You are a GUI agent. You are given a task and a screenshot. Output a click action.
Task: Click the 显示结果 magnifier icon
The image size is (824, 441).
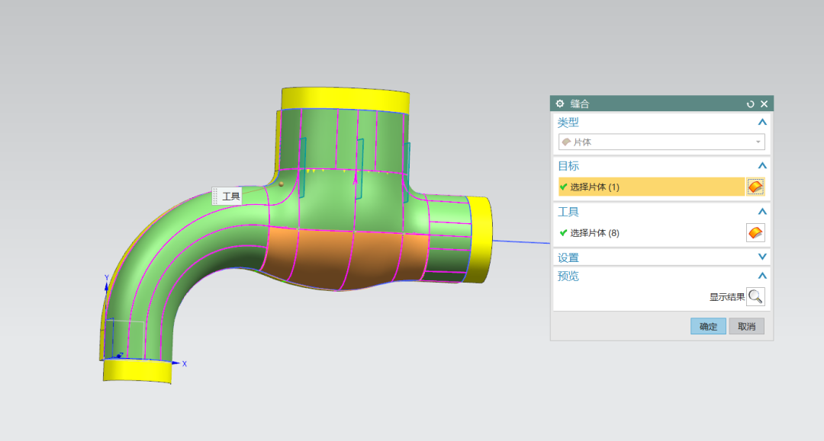pyautogui.click(x=755, y=297)
